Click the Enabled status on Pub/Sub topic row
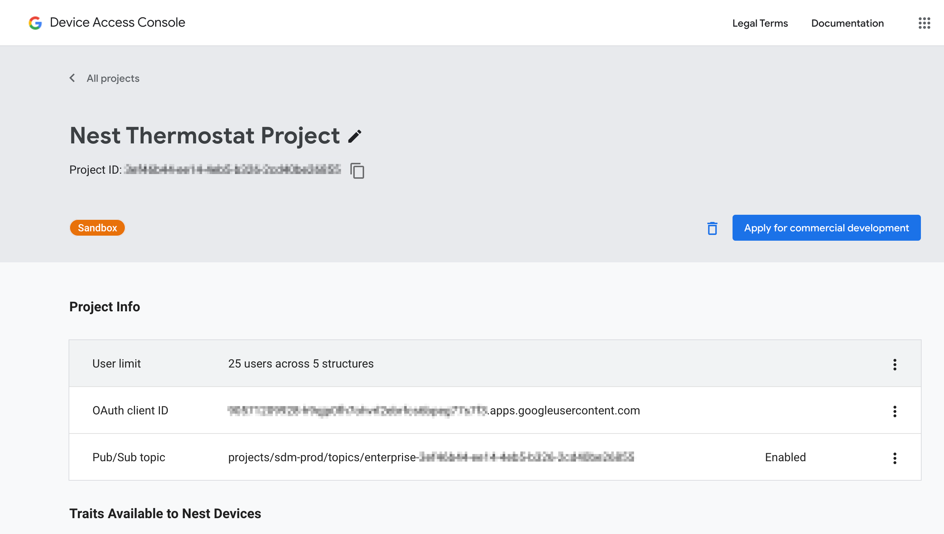 [785, 457]
